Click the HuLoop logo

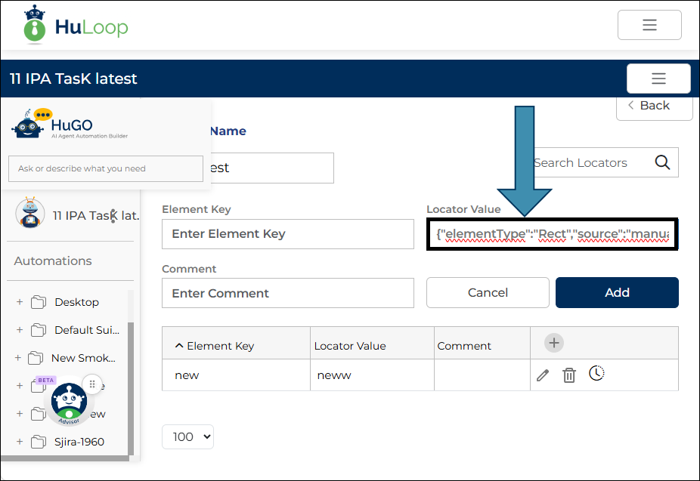point(76,26)
